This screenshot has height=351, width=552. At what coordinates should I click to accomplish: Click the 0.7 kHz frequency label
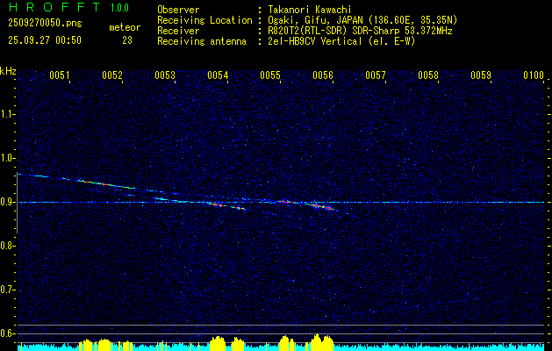[7, 290]
